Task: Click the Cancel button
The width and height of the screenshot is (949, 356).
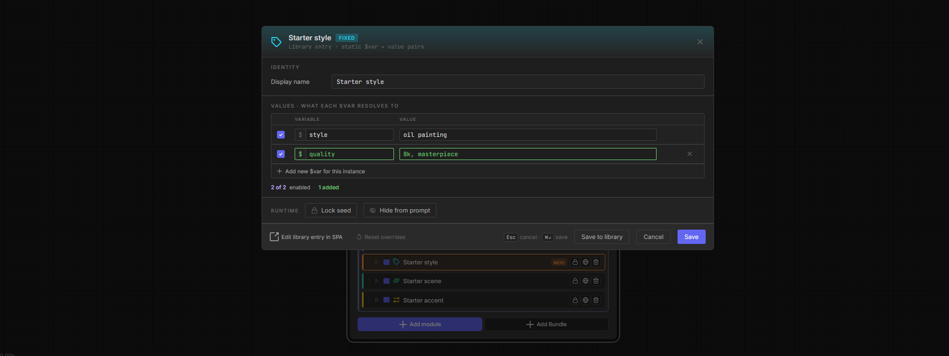Action: point(653,237)
